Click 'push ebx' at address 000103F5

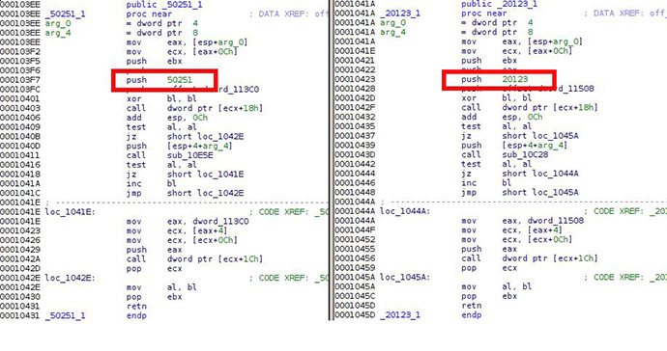pyautogui.click(x=154, y=61)
